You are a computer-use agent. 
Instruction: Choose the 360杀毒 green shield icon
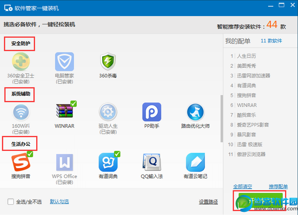(x=108, y=61)
